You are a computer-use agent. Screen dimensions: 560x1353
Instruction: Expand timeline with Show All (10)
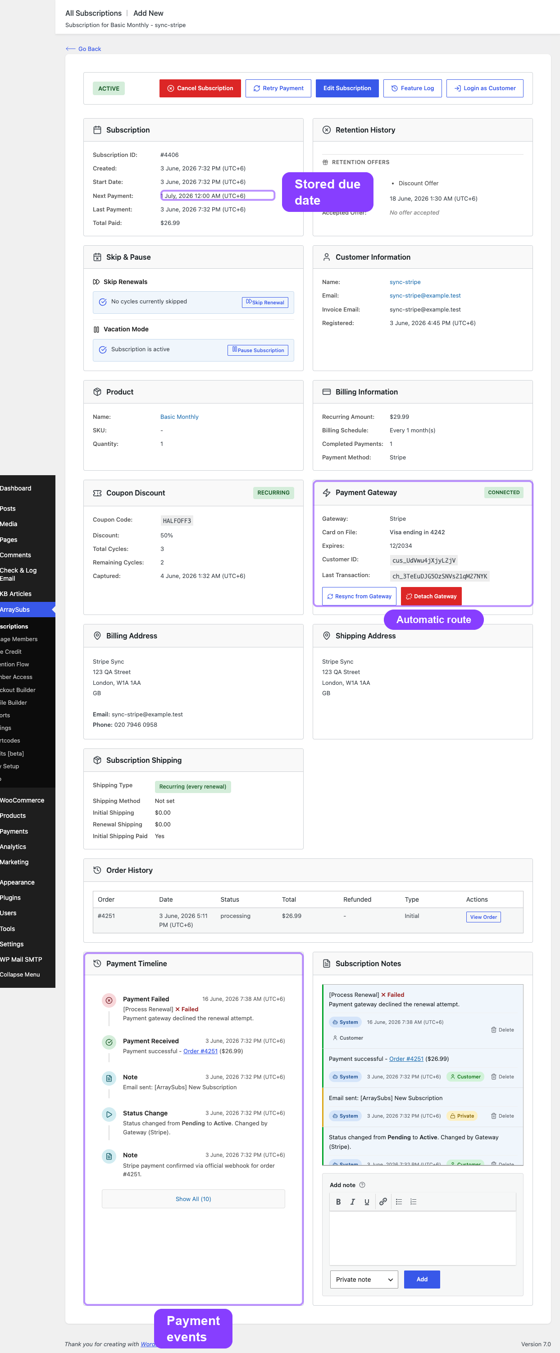click(193, 1199)
